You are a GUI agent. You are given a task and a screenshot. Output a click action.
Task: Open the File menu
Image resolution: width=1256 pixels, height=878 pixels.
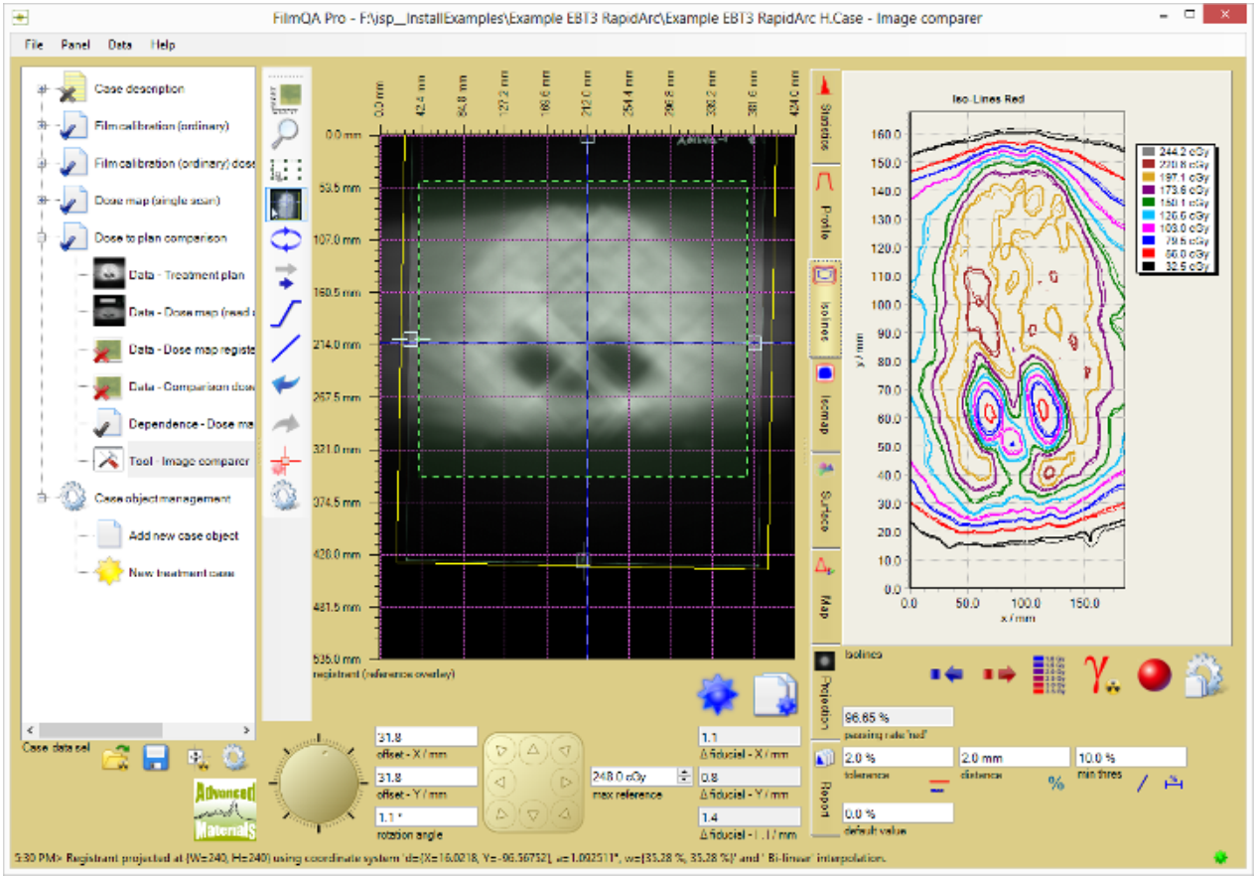pyautogui.click(x=34, y=45)
